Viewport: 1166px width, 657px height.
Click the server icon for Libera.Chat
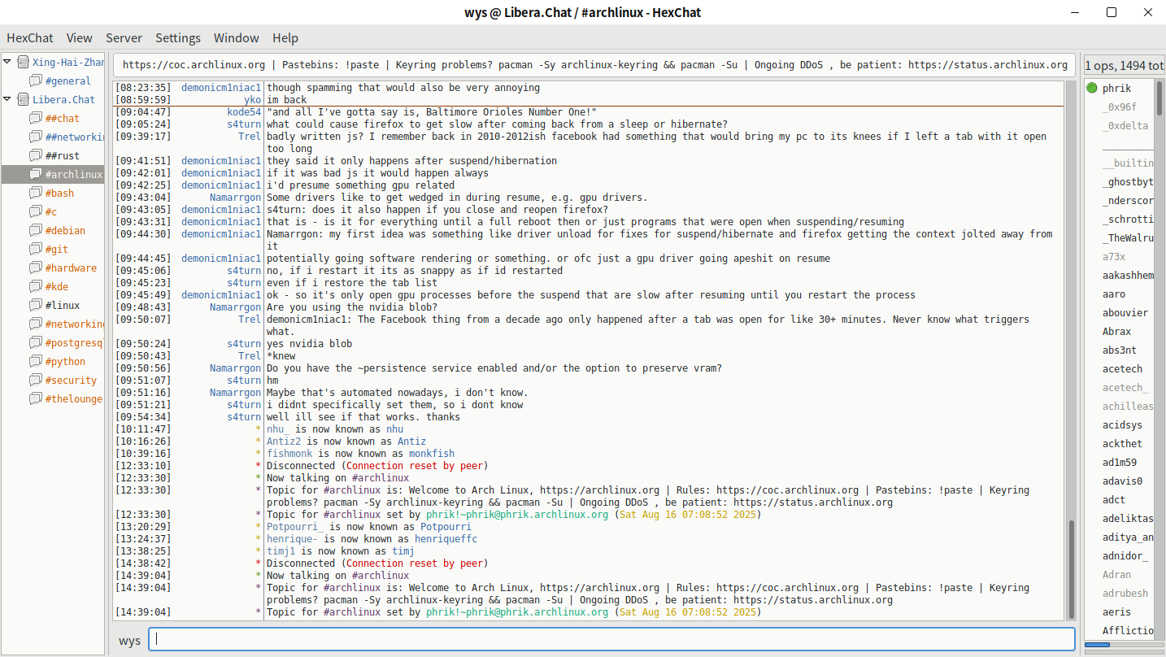coord(23,100)
